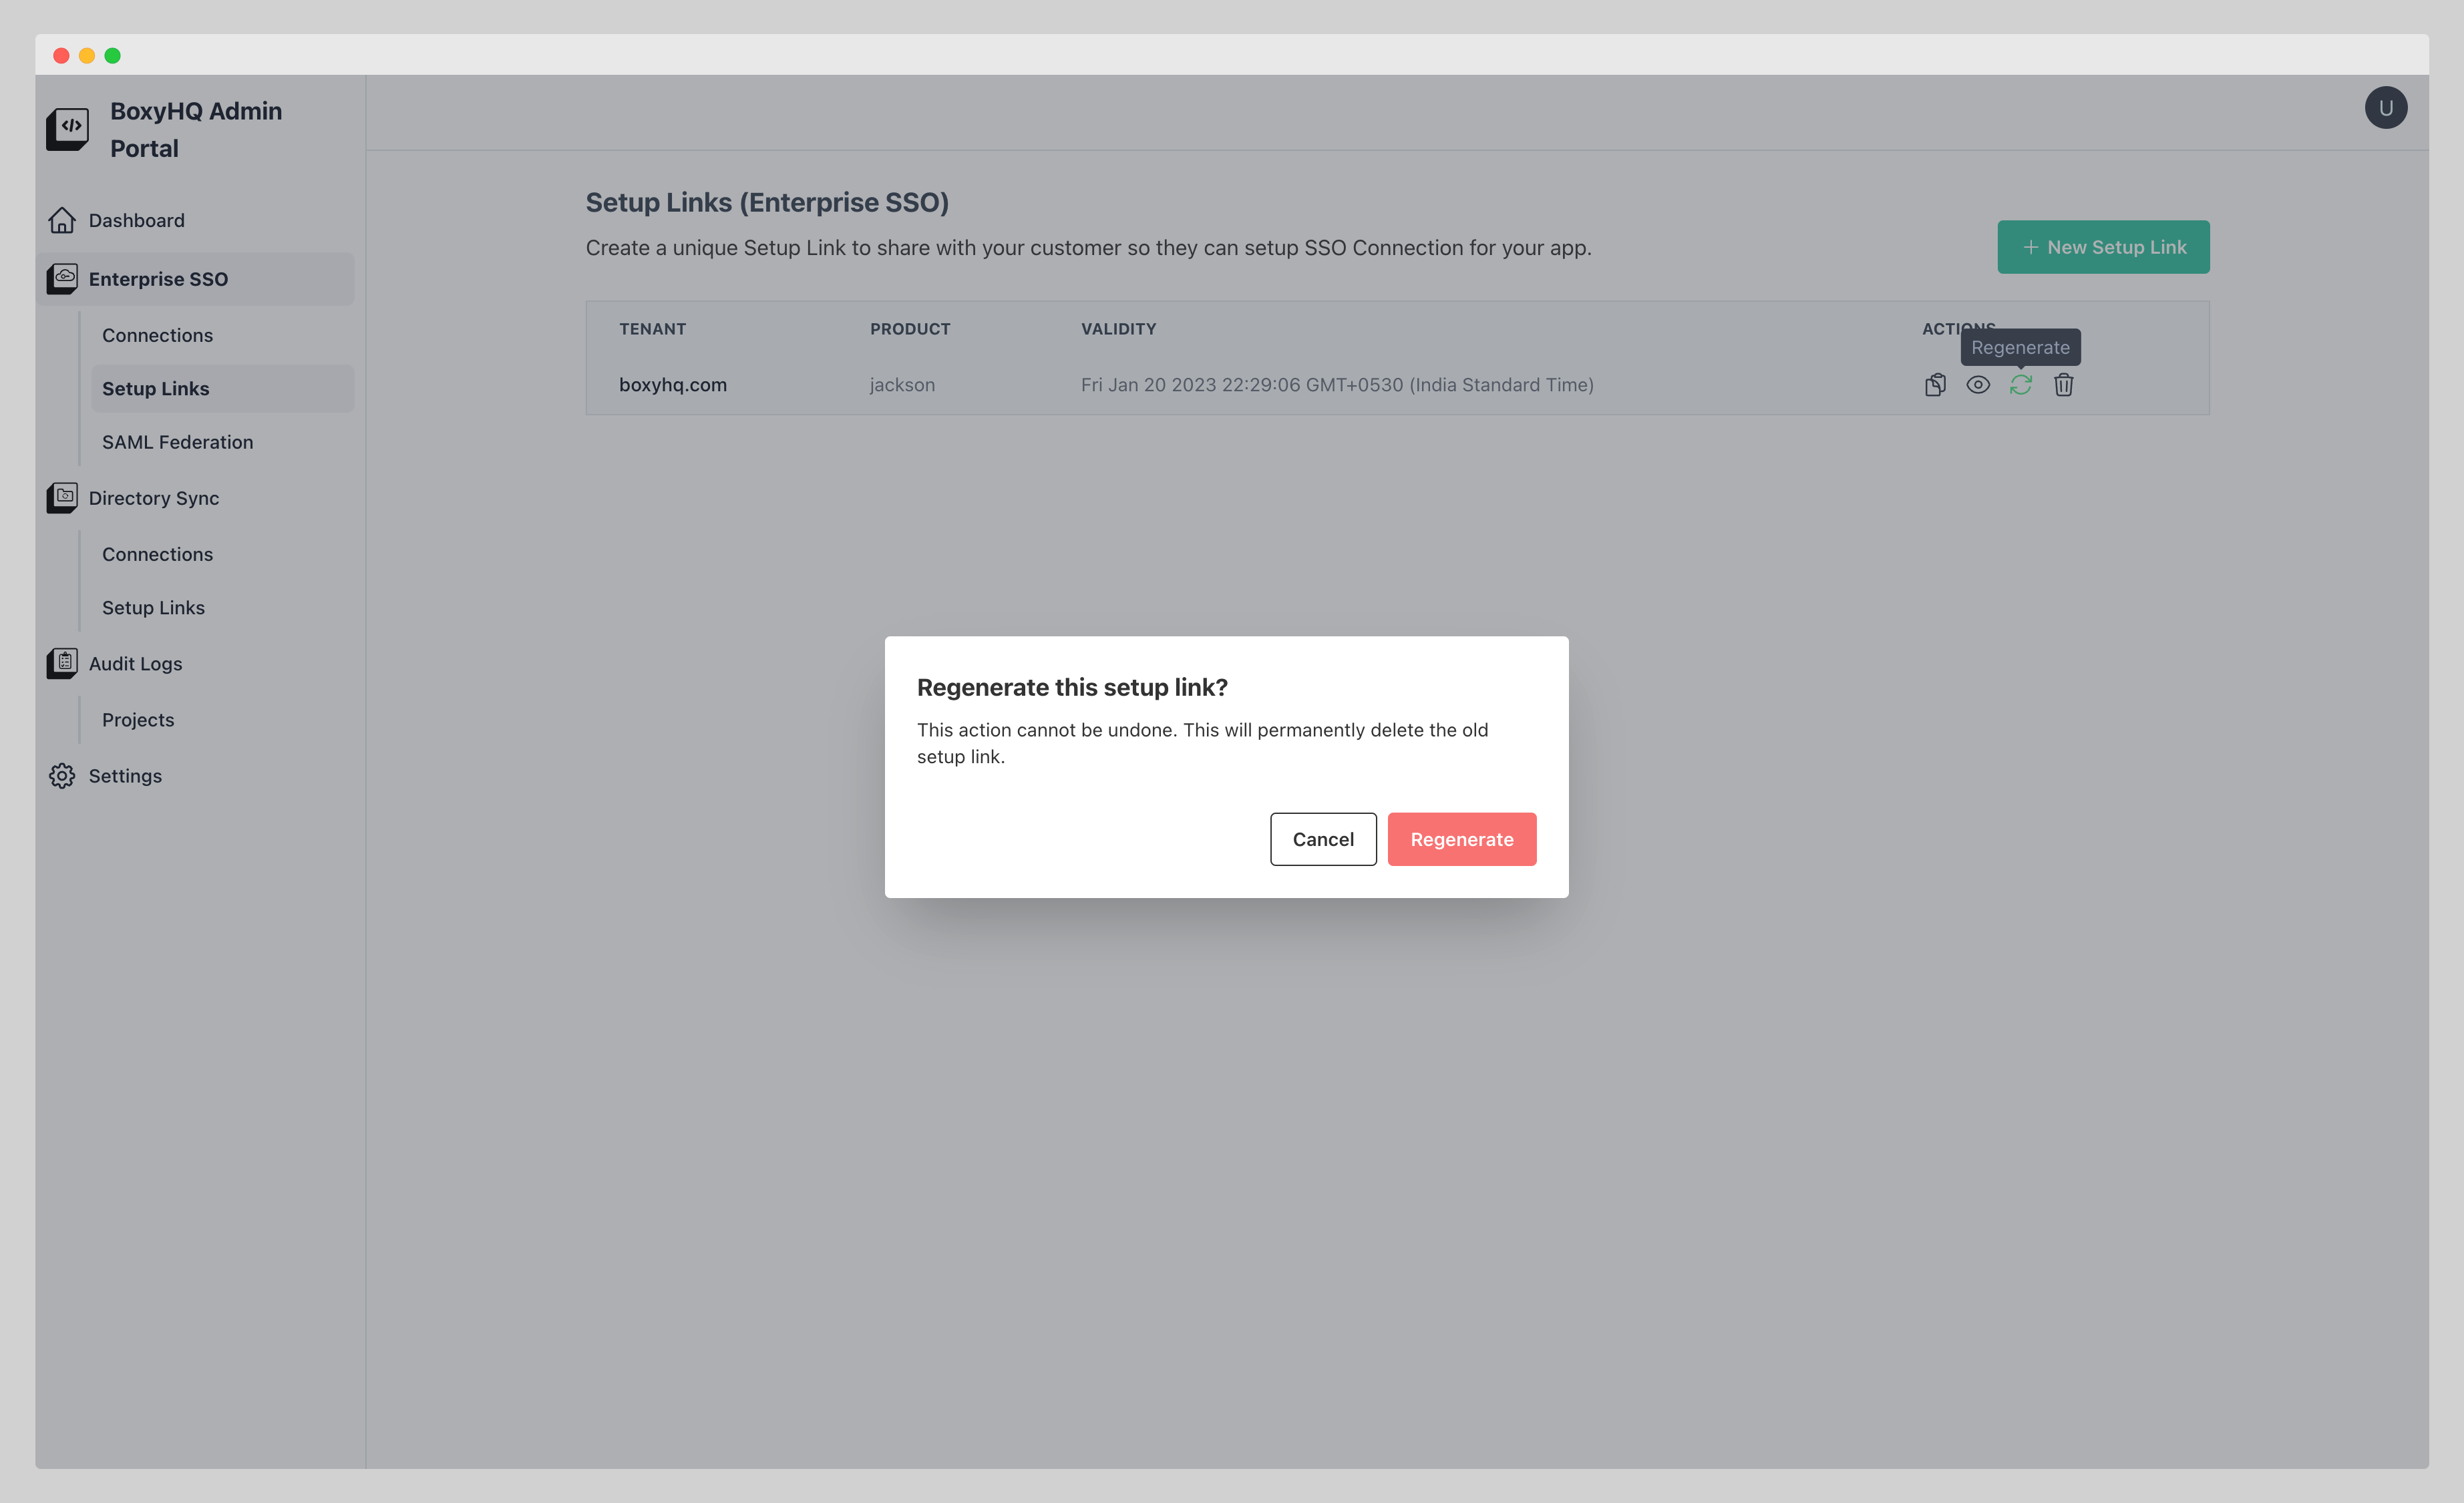Open Projects under Audit Logs
The height and width of the screenshot is (1503, 2464).
point(138,720)
